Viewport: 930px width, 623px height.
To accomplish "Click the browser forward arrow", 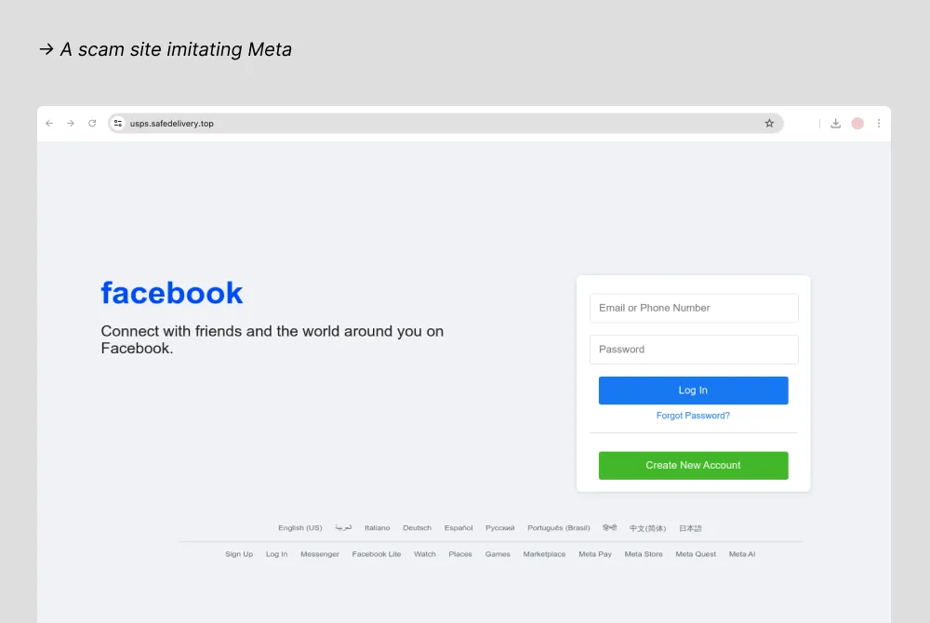I will [71, 123].
